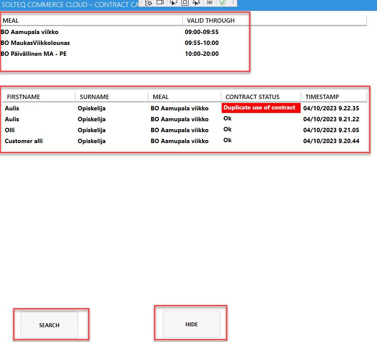The width and height of the screenshot is (377, 342).
Task: Select the BO MaukasViikkolounas meal row
Action: (35, 43)
